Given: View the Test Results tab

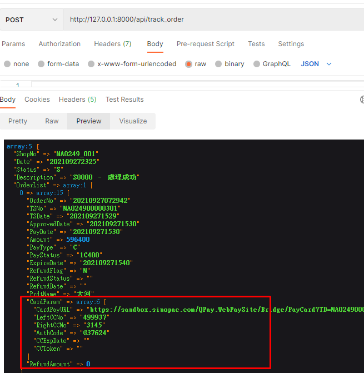Looking at the screenshot, I should 124,99.
